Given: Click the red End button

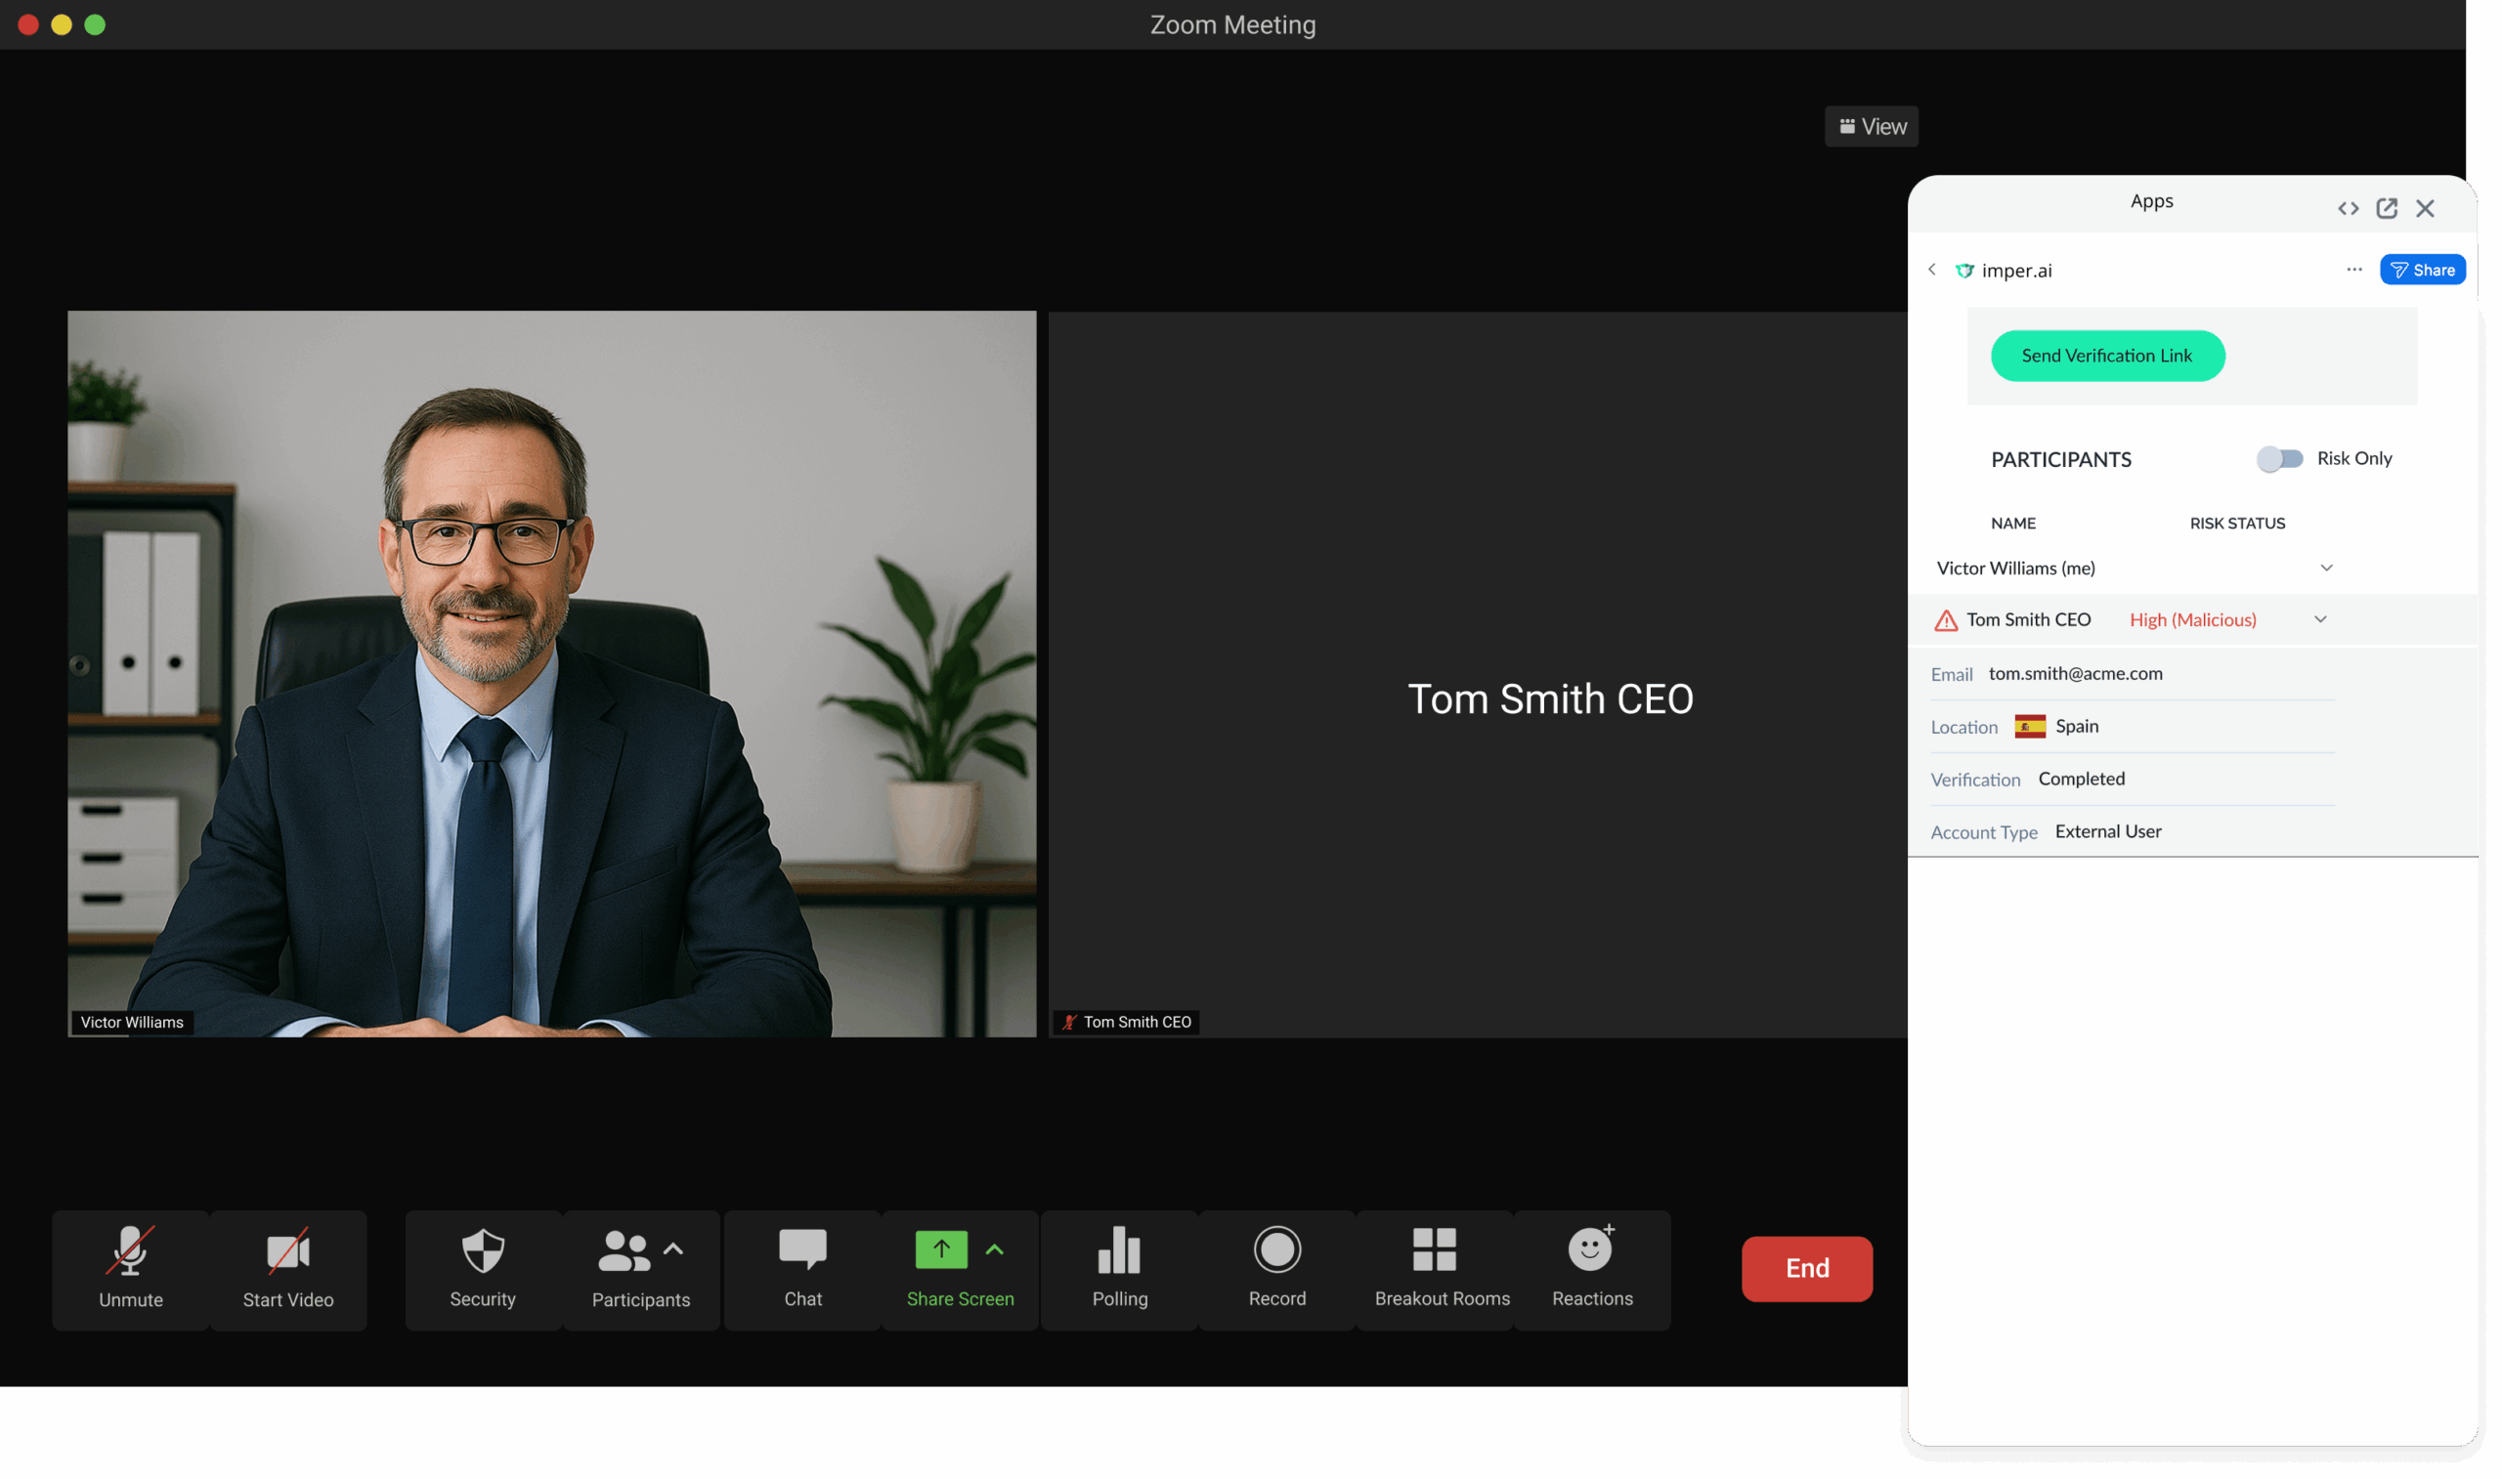Looking at the screenshot, I should [1805, 1268].
